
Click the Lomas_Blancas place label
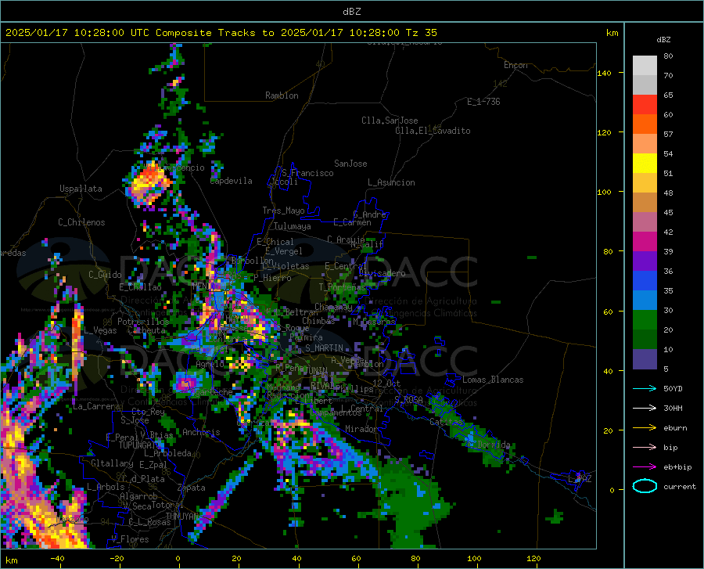(493, 380)
